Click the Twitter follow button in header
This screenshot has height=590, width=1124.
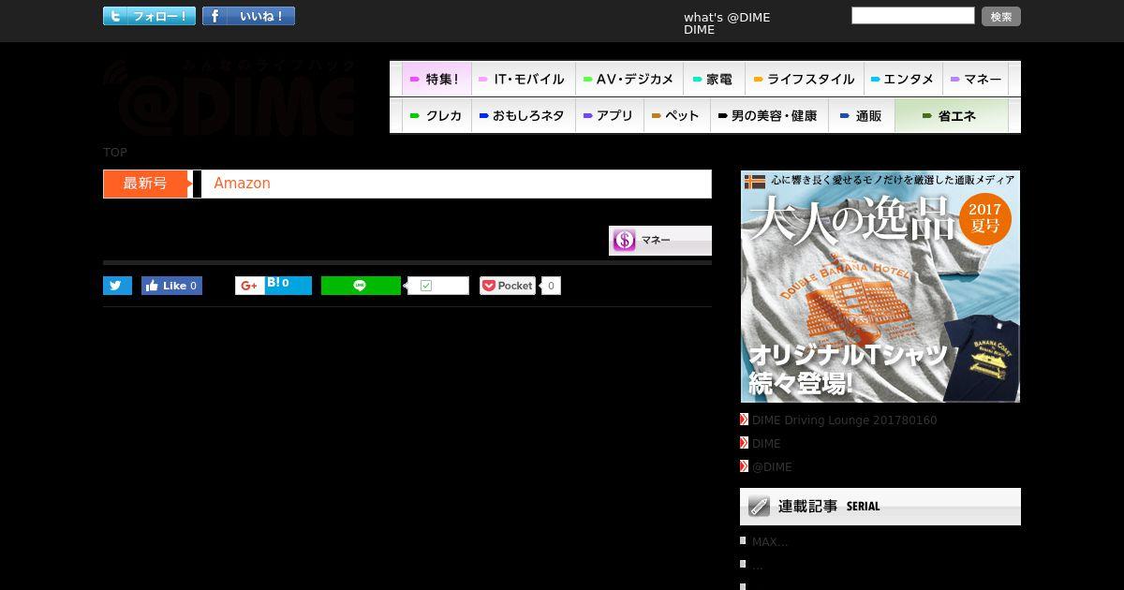pyautogui.click(x=149, y=16)
